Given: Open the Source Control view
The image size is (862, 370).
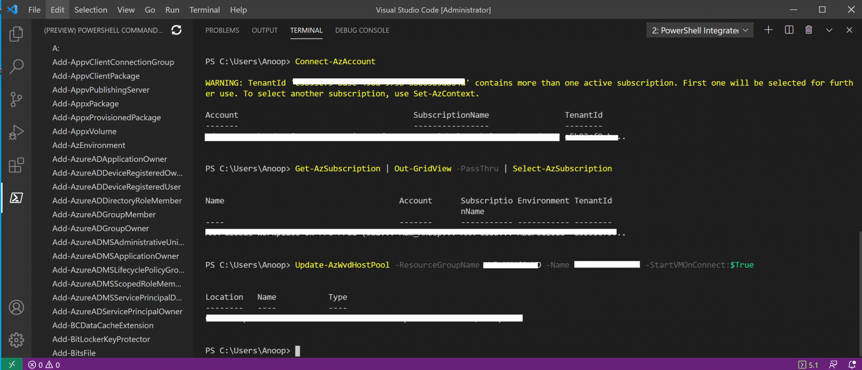Looking at the screenshot, I should (16, 99).
